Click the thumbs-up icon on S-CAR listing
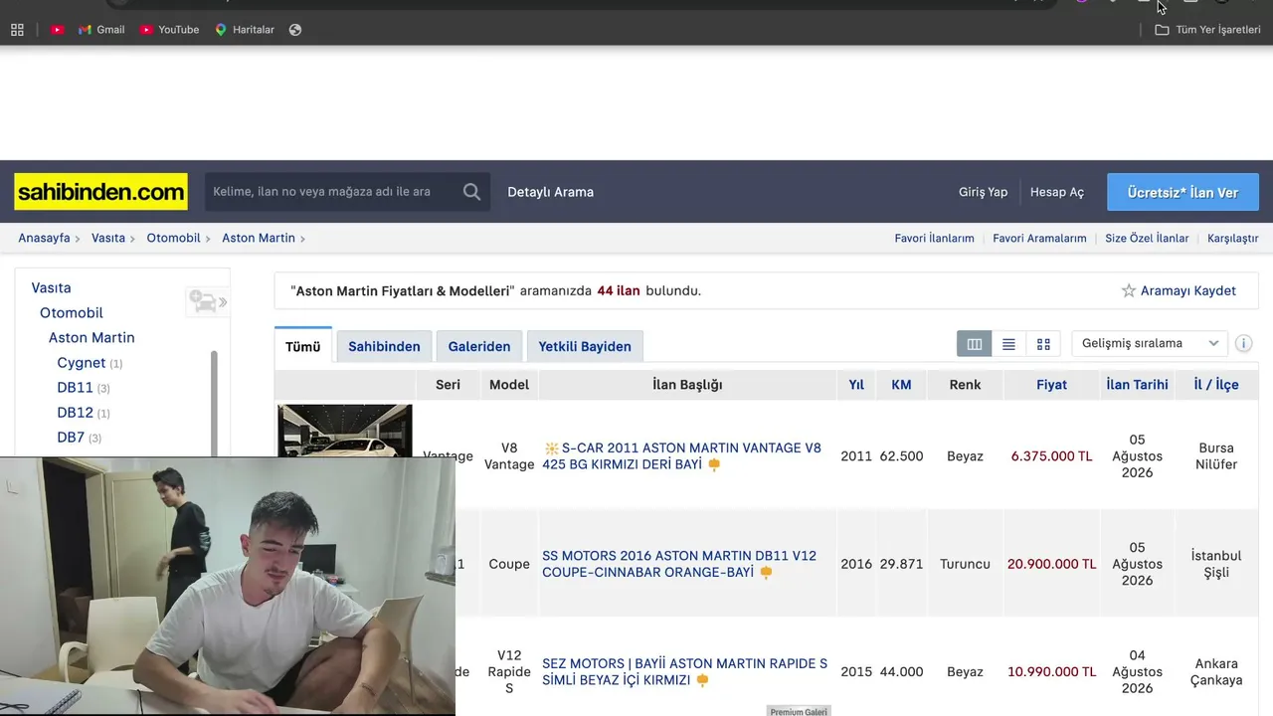Image resolution: width=1273 pixels, height=716 pixels. click(714, 464)
